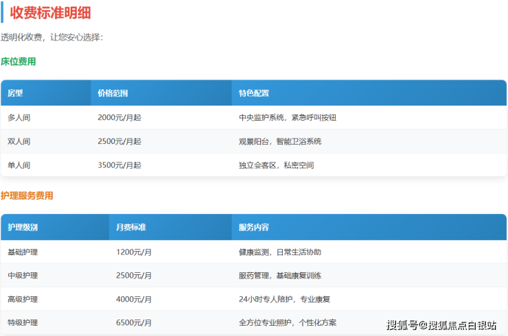Click 中央监护系统，紧急呼叫按钮 feature text
Image resolution: width=508 pixels, height=336 pixels.
[x=288, y=117]
